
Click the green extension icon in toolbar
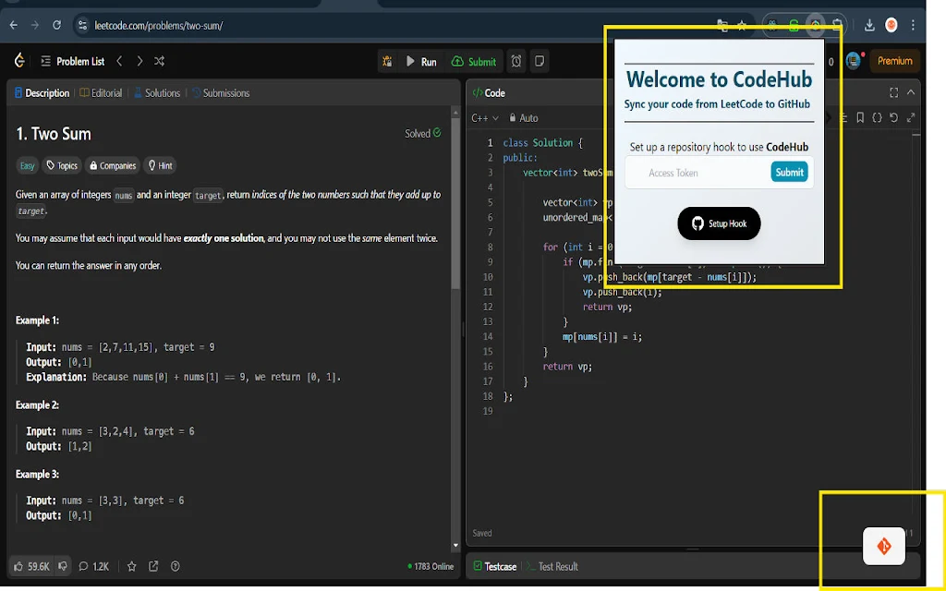[x=794, y=25]
